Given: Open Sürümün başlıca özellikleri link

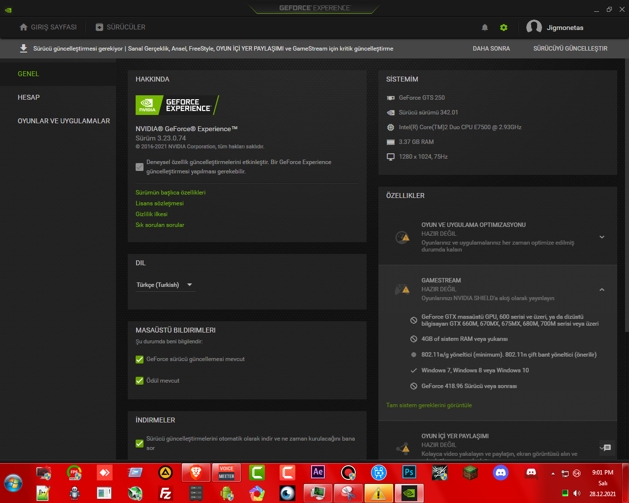Looking at the screenshot, I should tap(171, 193).
